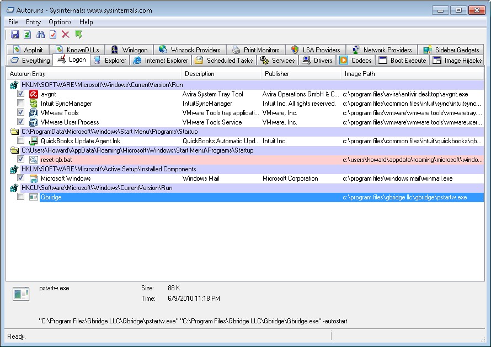Click the Gbridge entry icon
Screen dimensions: 491x347
point(34,197)
